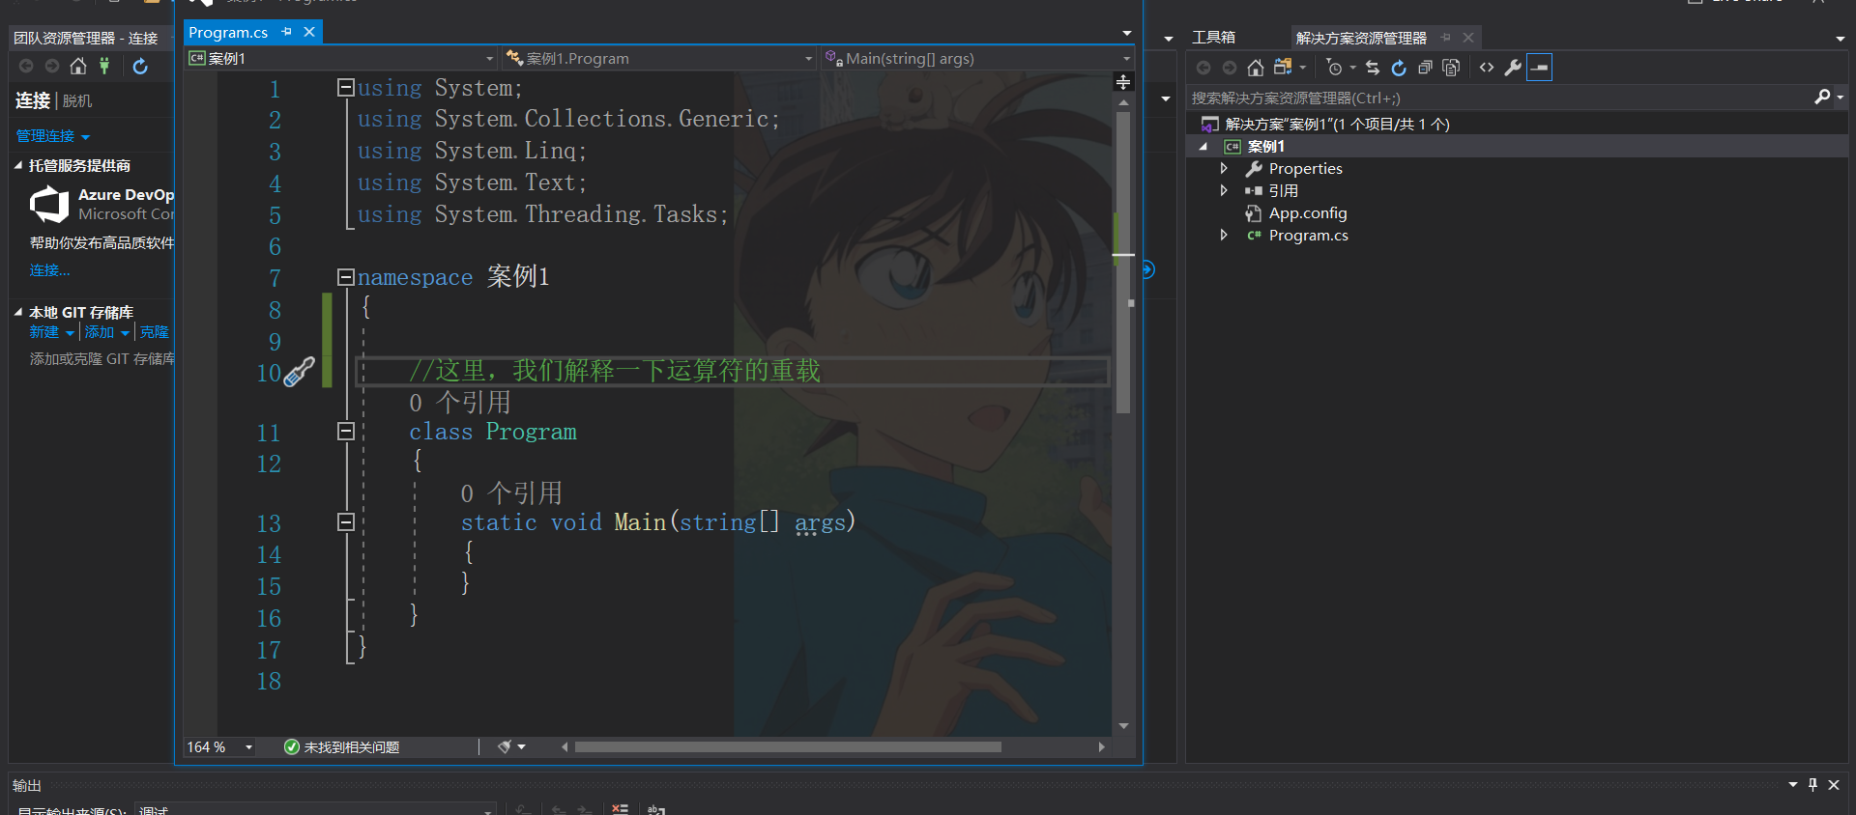Image resolution: width=1856 pixels, height=815 pixels.
Task: Open the 164 % zoom level dropdown
Action: pos(248,746)
